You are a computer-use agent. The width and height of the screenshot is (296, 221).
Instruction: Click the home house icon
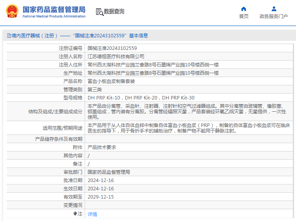244,9
